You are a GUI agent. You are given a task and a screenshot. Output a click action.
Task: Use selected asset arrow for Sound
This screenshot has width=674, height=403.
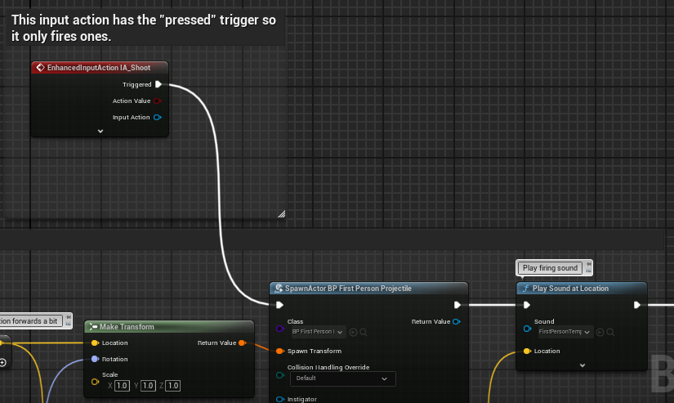tap(600, 332)
